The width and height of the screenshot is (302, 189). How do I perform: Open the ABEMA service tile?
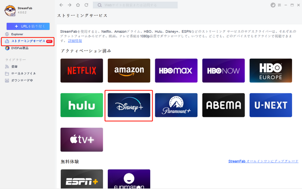point(223,105)
